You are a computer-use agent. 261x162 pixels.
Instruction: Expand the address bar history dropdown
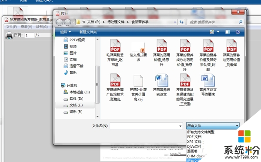pyautogui.click(x=175, y=22)
